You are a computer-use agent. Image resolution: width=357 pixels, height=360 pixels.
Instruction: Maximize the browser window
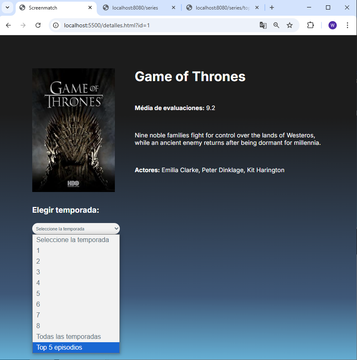click(328, 7)
